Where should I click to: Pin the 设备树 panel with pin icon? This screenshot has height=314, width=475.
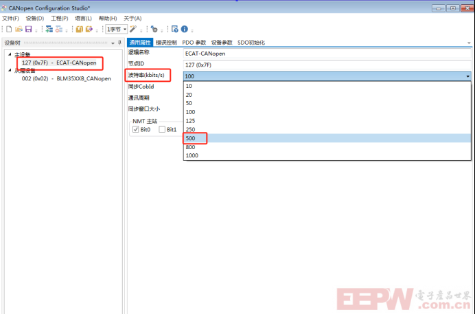[119, 43]
